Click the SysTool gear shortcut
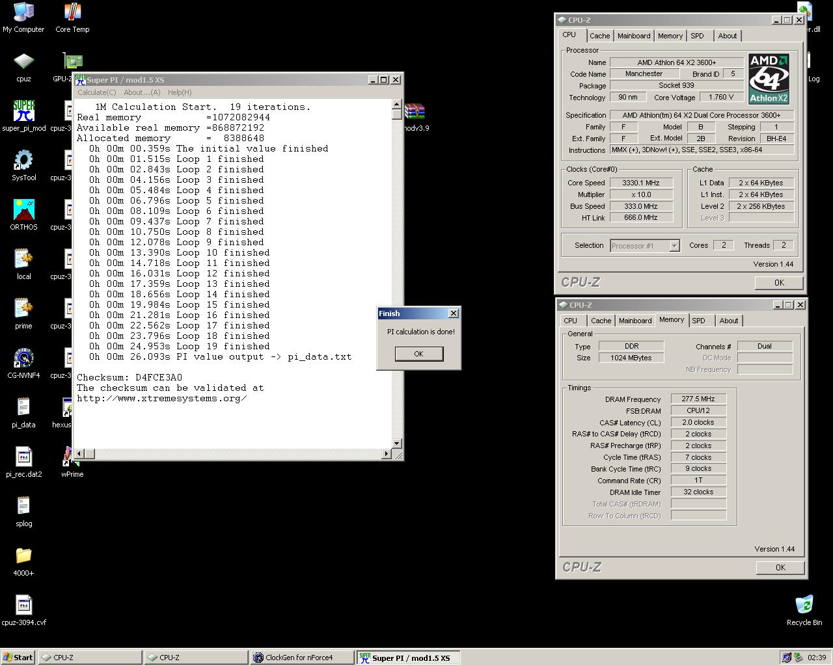The height and width of the screenshot is (666, 833). pyautogui.click(x=23, y=166)
